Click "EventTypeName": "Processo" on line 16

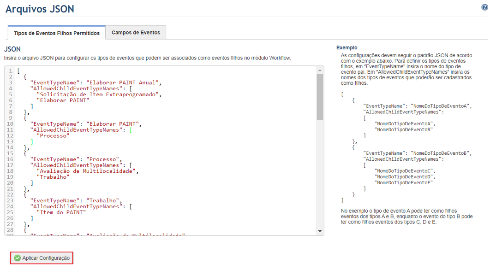(x=75, y=159)
